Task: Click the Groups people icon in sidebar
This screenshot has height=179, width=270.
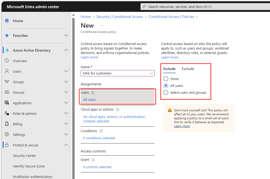Action: 7,82
